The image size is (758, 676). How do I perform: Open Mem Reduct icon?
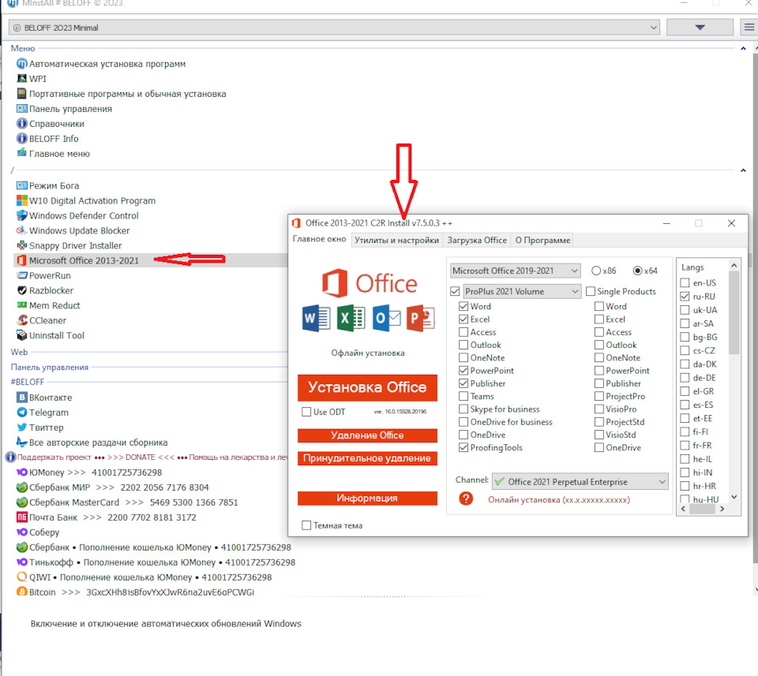click(22, 305)
